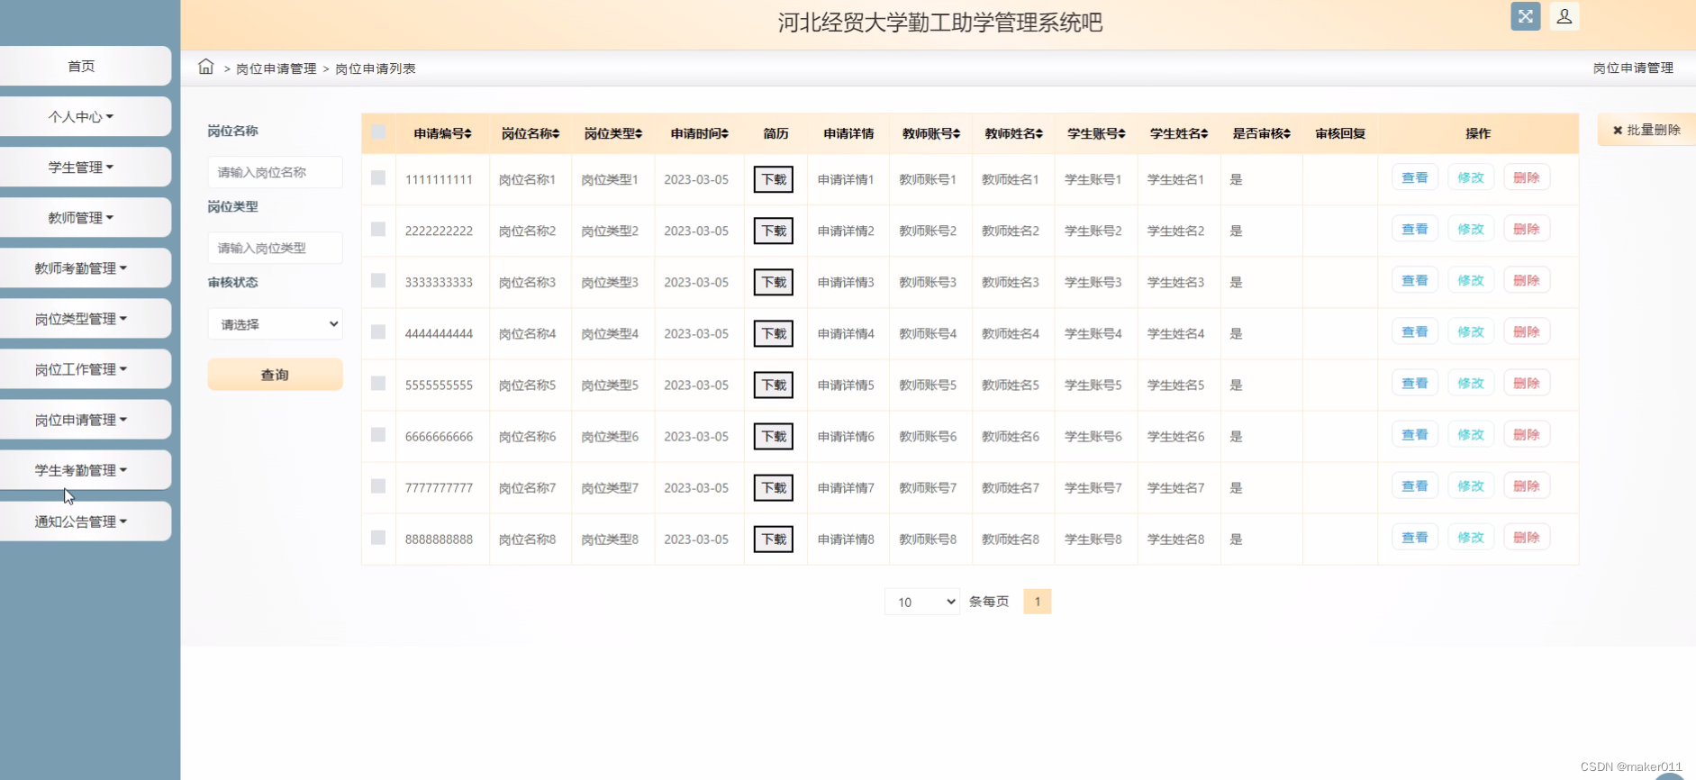Download resume for row 8888888888
The height and width of the screenshot is (780, 1696).
point(774,539)
